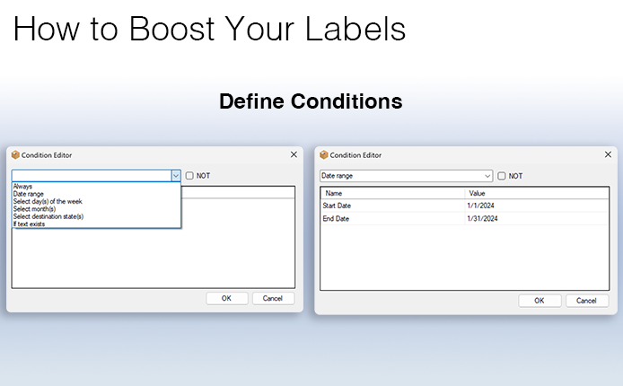Image resolution: width=623 pixels, height=386 pixels.
Task: Select the Start Date row label
Action: coord(337,206)
